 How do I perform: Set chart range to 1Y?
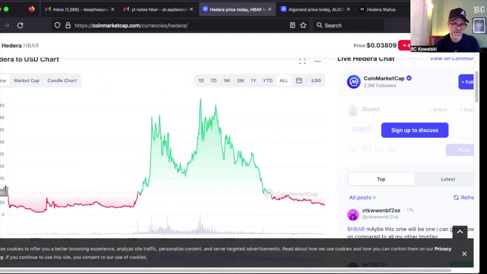[253, 80]
